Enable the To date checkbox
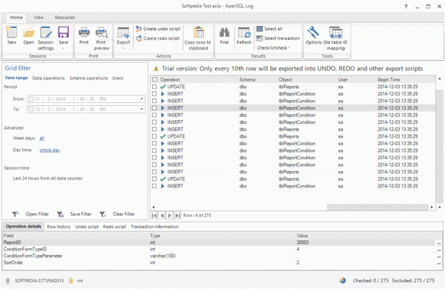Viewport: 445px width, 289px height. [31, 109]
